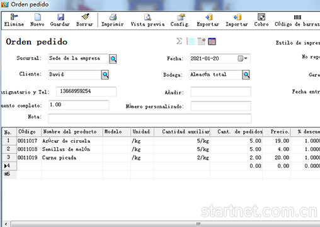
Task: Open the Config. settings
Action: [x=180, y=20]
